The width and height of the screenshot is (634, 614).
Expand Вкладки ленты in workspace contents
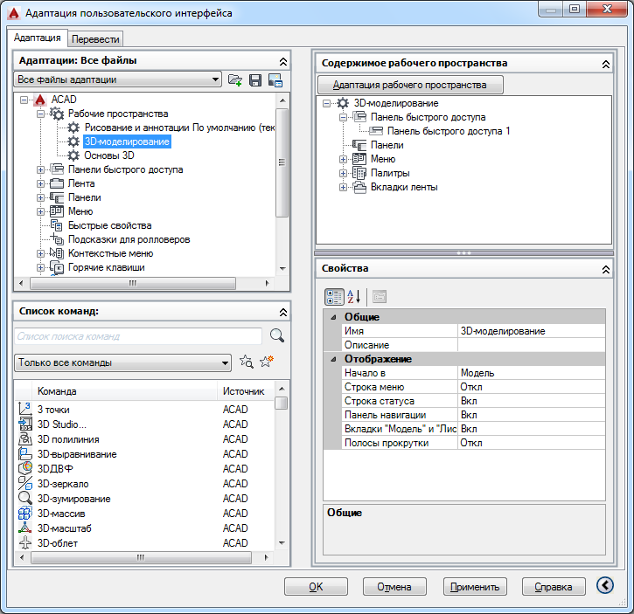point(343,188)
